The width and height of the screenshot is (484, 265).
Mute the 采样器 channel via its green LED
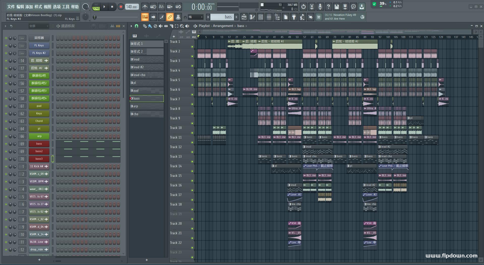[6, 38]
